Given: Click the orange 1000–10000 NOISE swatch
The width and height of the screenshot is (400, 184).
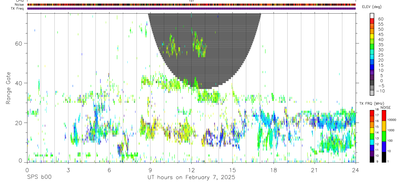Looking at the screenshot, I should 384,126.
